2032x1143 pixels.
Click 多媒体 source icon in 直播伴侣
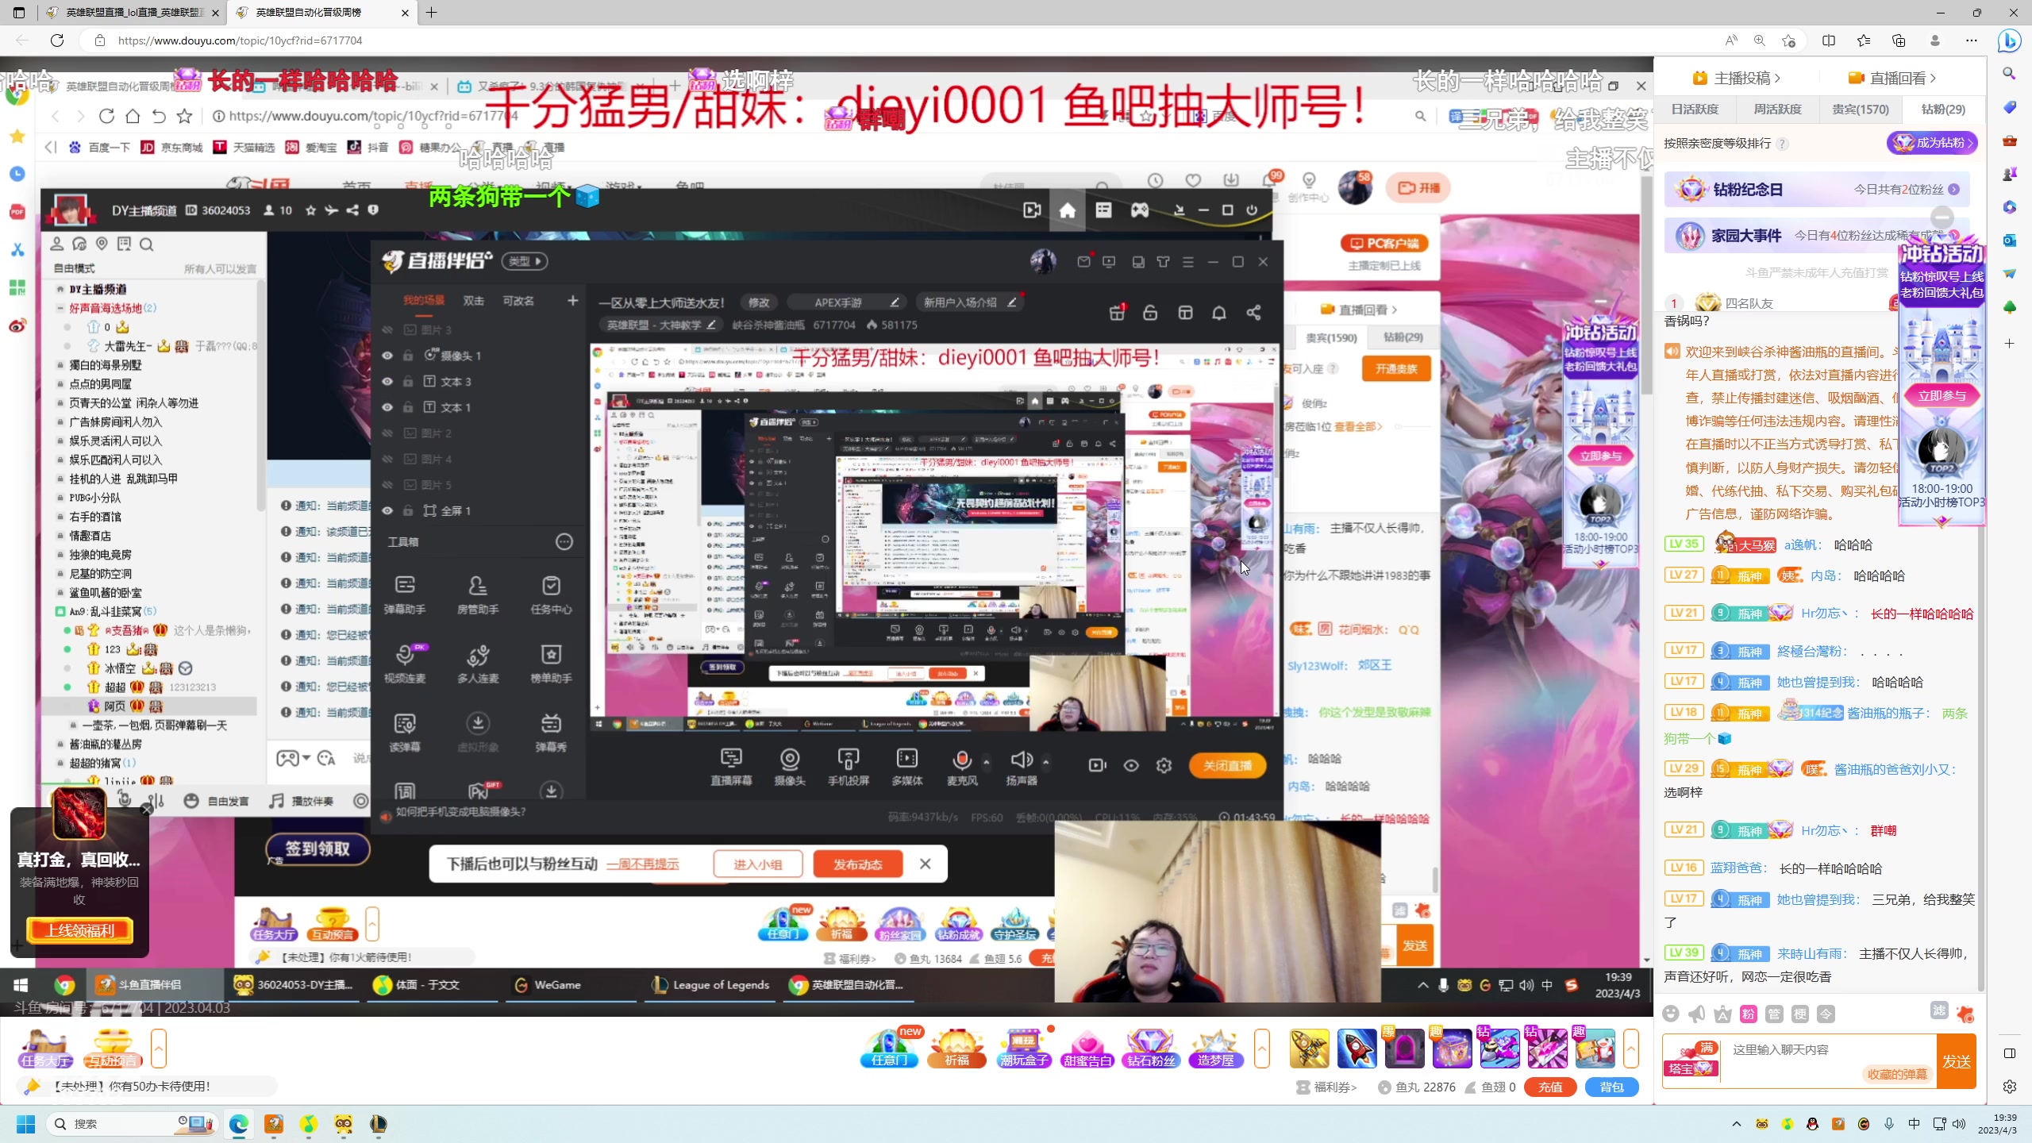click(906, 766)
